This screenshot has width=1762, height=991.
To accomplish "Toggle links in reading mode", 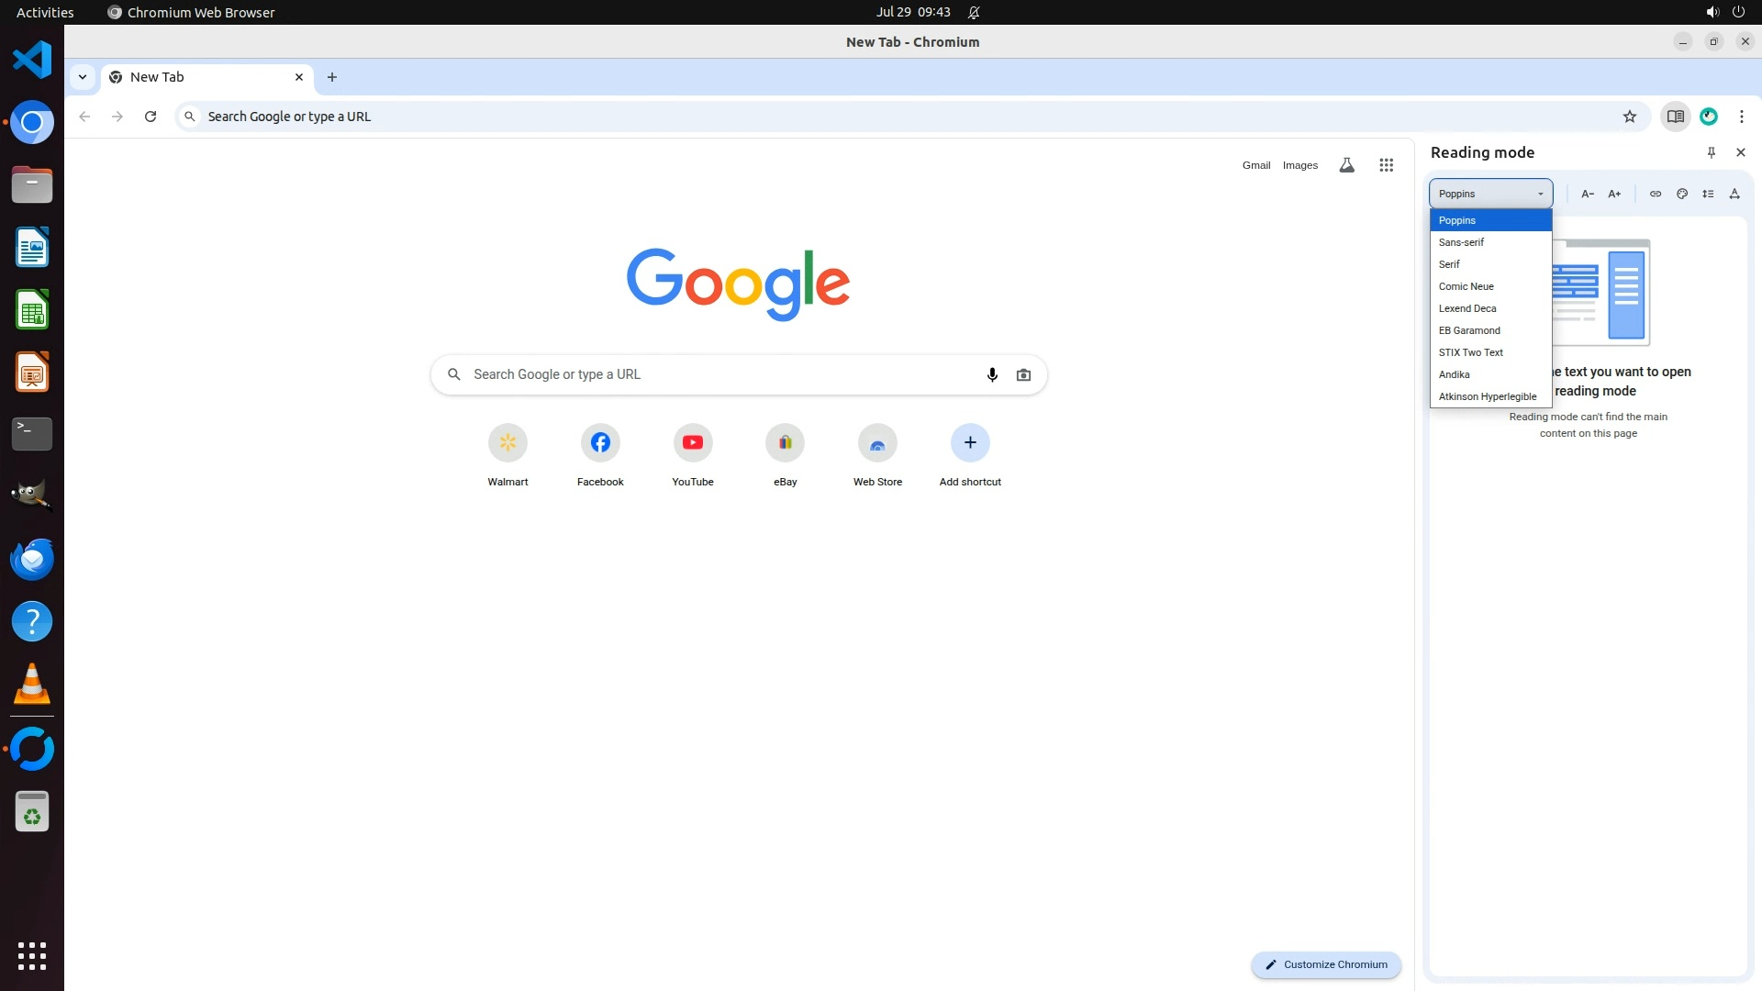I will pyautogui.click(x=1655, y=194).
